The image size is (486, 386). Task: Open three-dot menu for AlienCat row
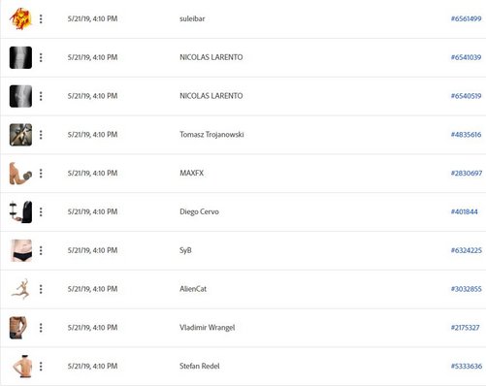coord(41,289)
